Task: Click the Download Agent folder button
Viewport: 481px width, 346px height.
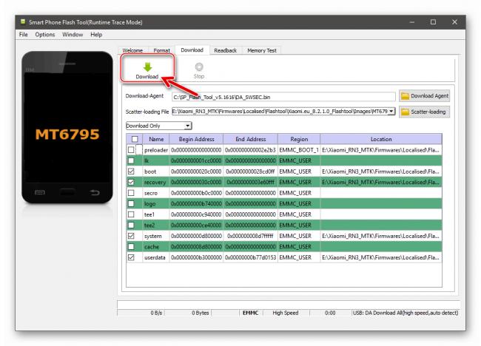Action: 425,96
